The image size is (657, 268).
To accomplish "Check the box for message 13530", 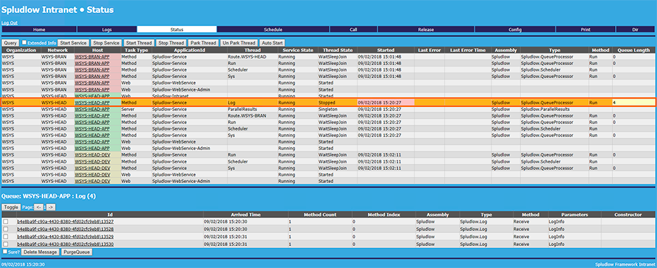I will click(x=5, y=244).
